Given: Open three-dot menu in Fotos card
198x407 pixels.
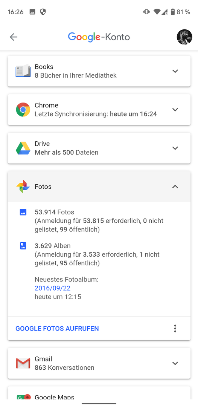Looking at the screenshot, I should pos(175,328).
